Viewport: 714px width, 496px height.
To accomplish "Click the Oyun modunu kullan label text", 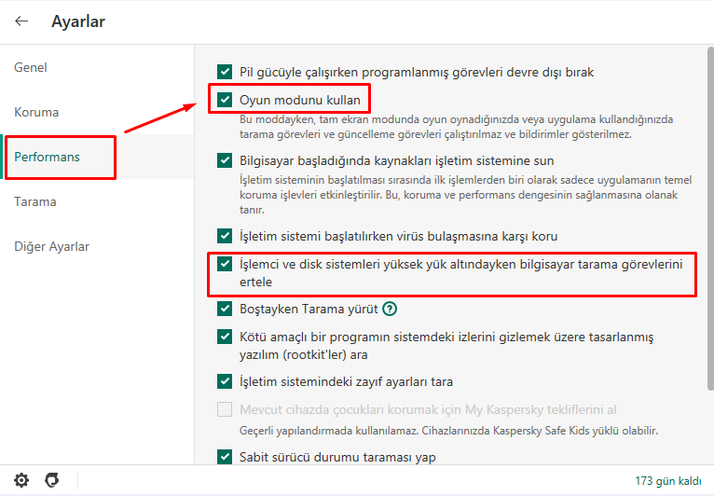I will (299, 100).
